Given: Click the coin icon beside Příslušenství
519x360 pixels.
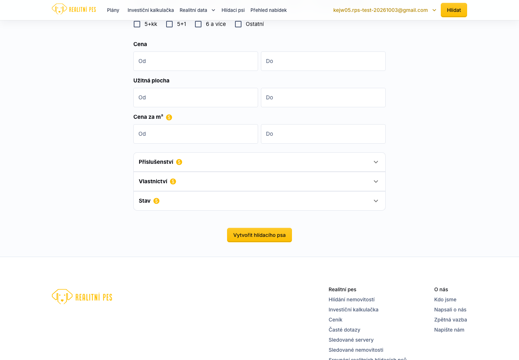Looking at the screenshot, I should click(179, 162).
